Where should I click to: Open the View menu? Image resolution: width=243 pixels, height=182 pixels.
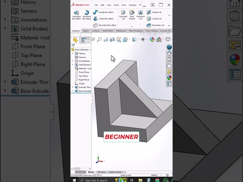point(109,5)
